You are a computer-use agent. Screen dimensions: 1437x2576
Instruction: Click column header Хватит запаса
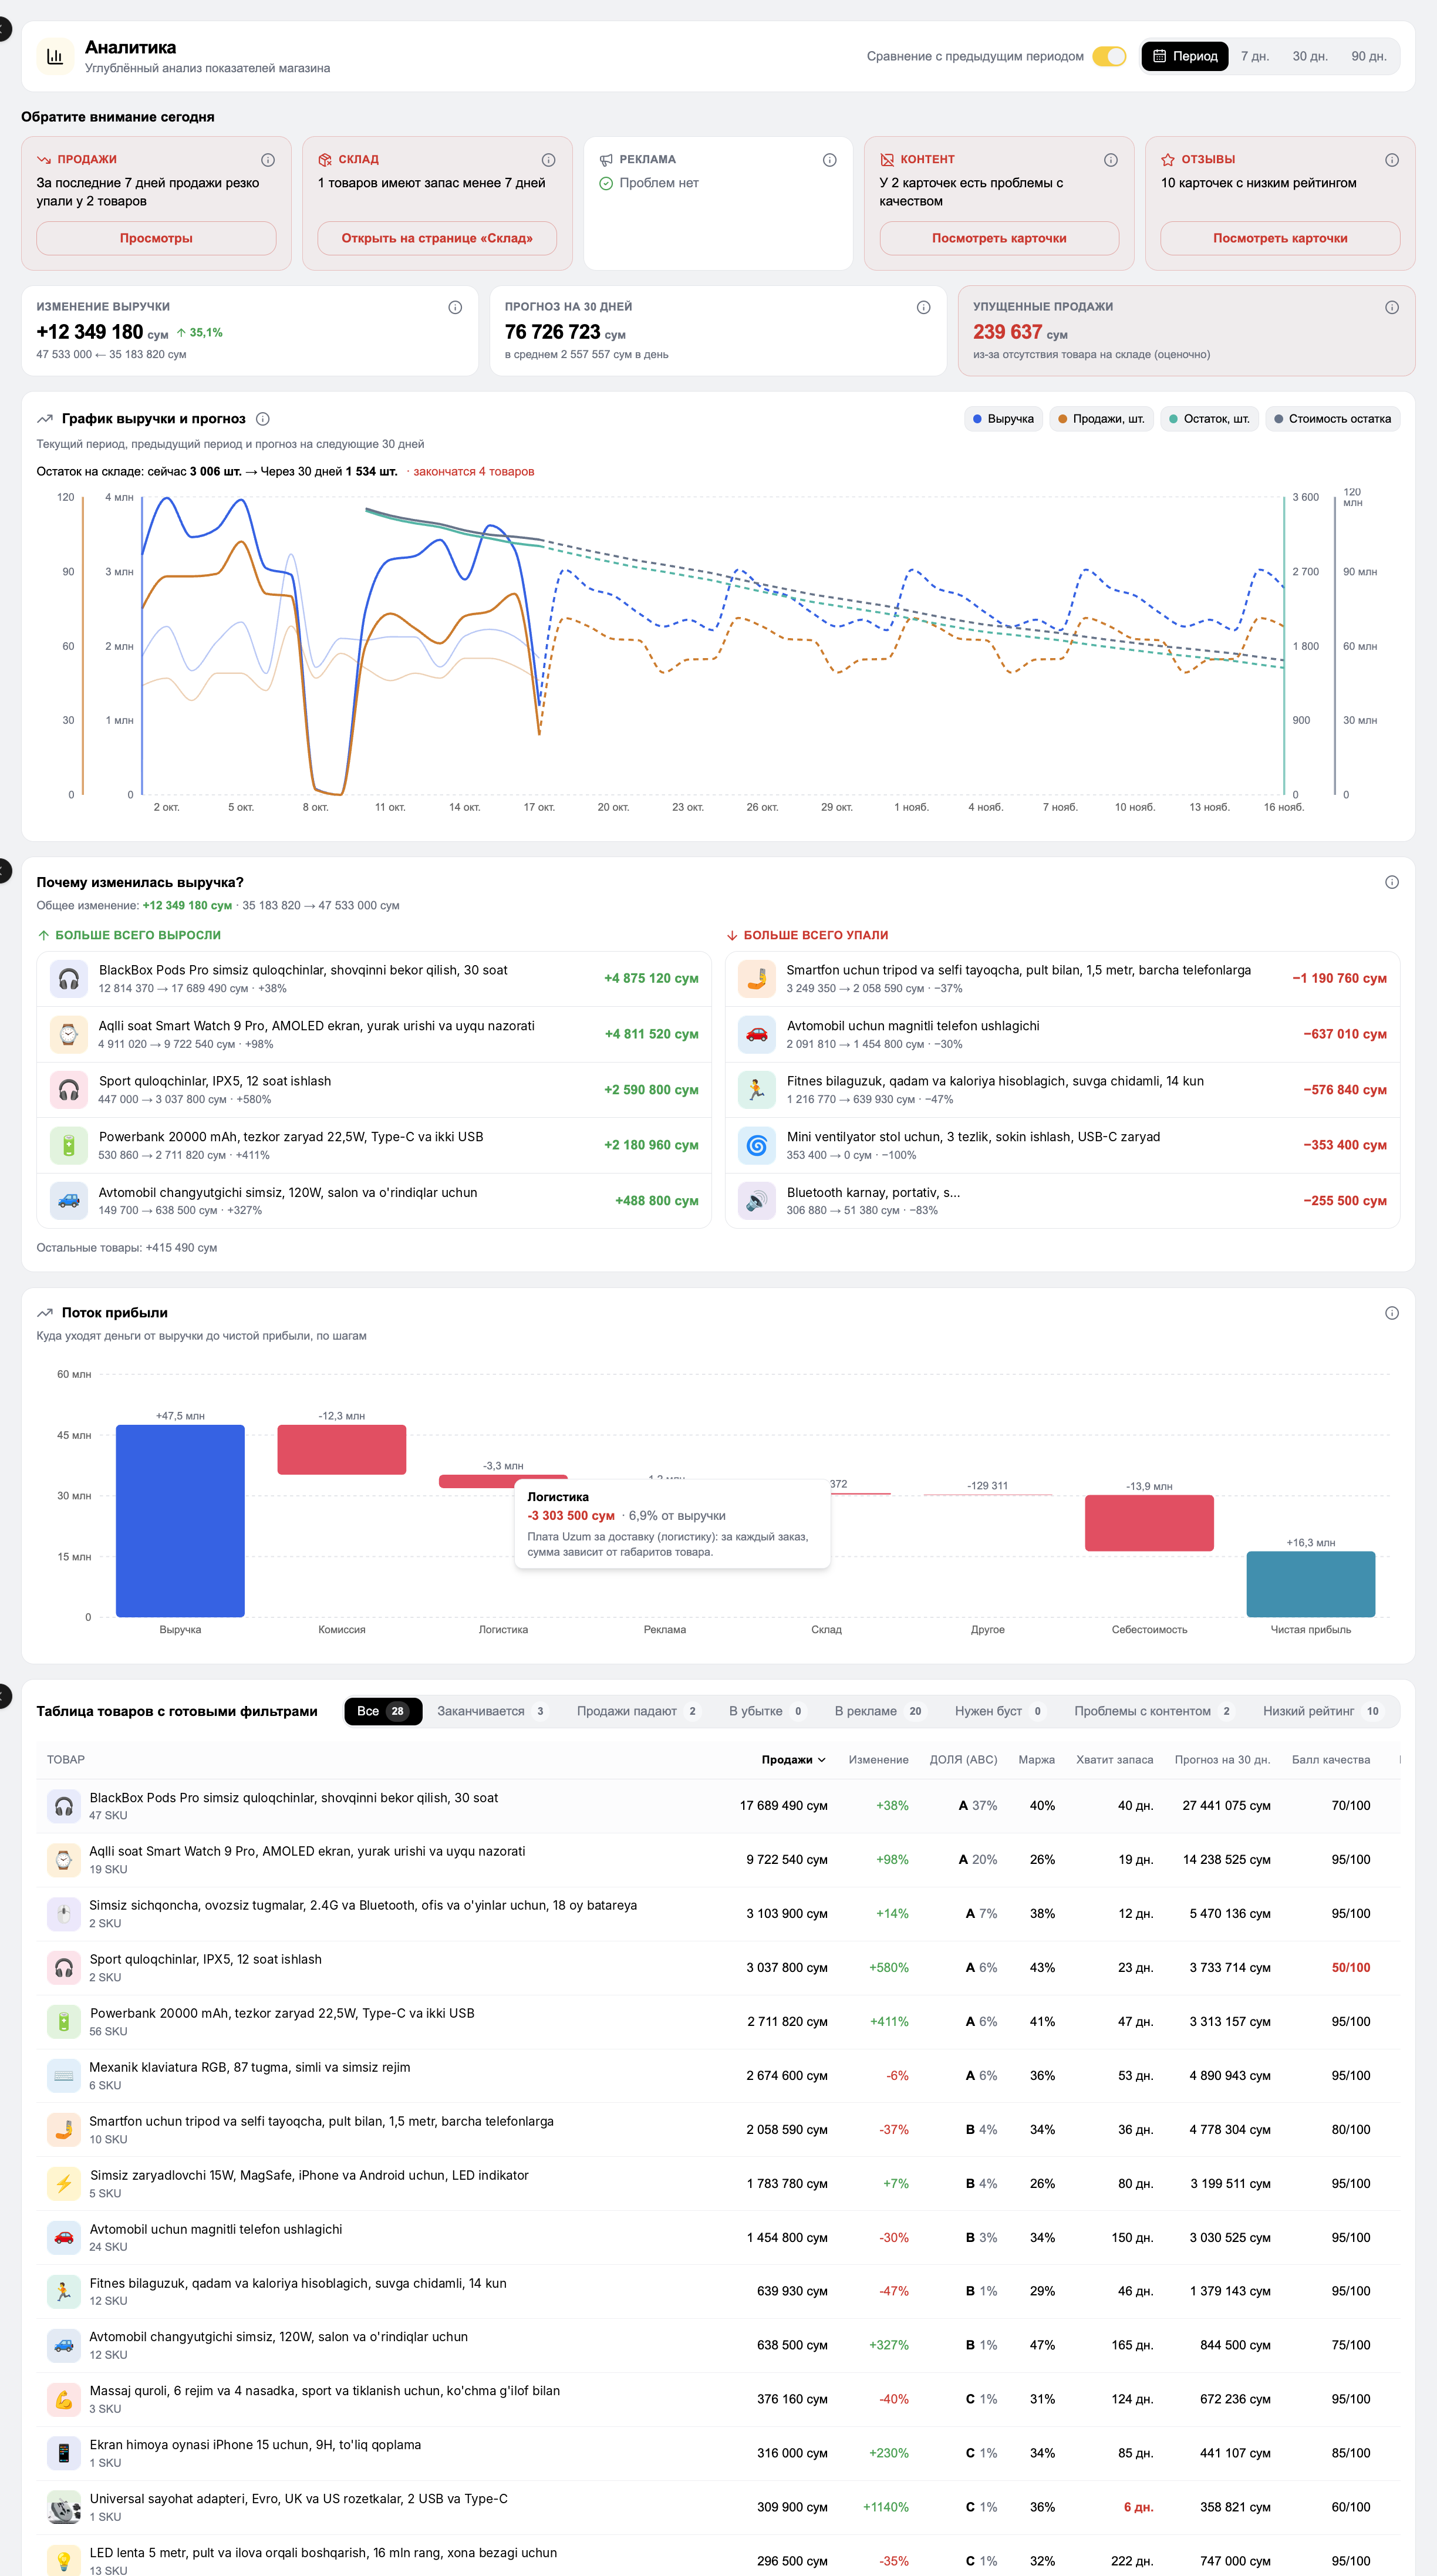click(1114, 1759)
